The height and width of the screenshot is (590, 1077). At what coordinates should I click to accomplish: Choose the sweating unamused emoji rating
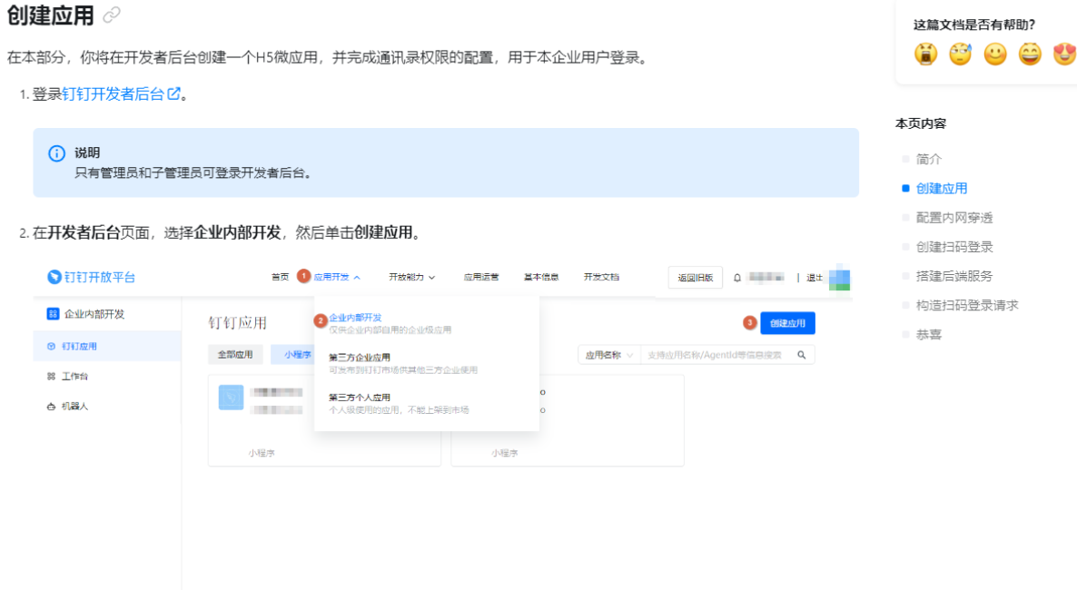[960, 54]
